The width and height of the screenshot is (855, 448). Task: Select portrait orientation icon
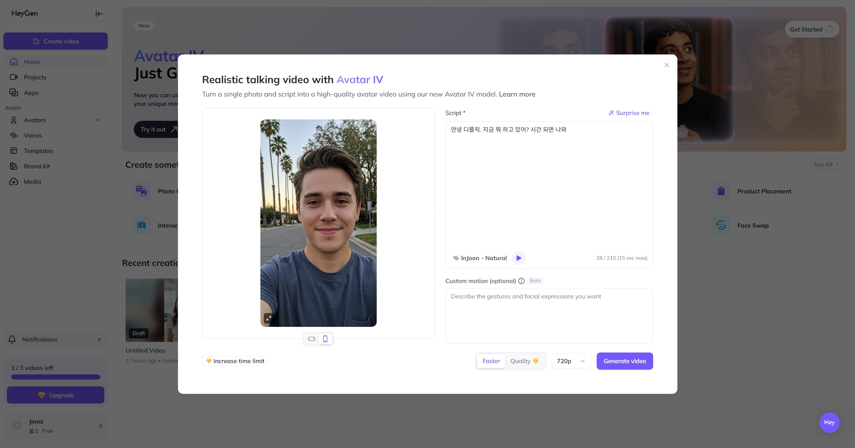pyautogui.click(x=325, y=339)
